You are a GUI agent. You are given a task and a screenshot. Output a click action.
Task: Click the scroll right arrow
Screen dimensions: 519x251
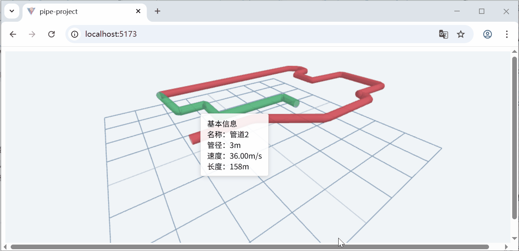(x=506, y=247)
